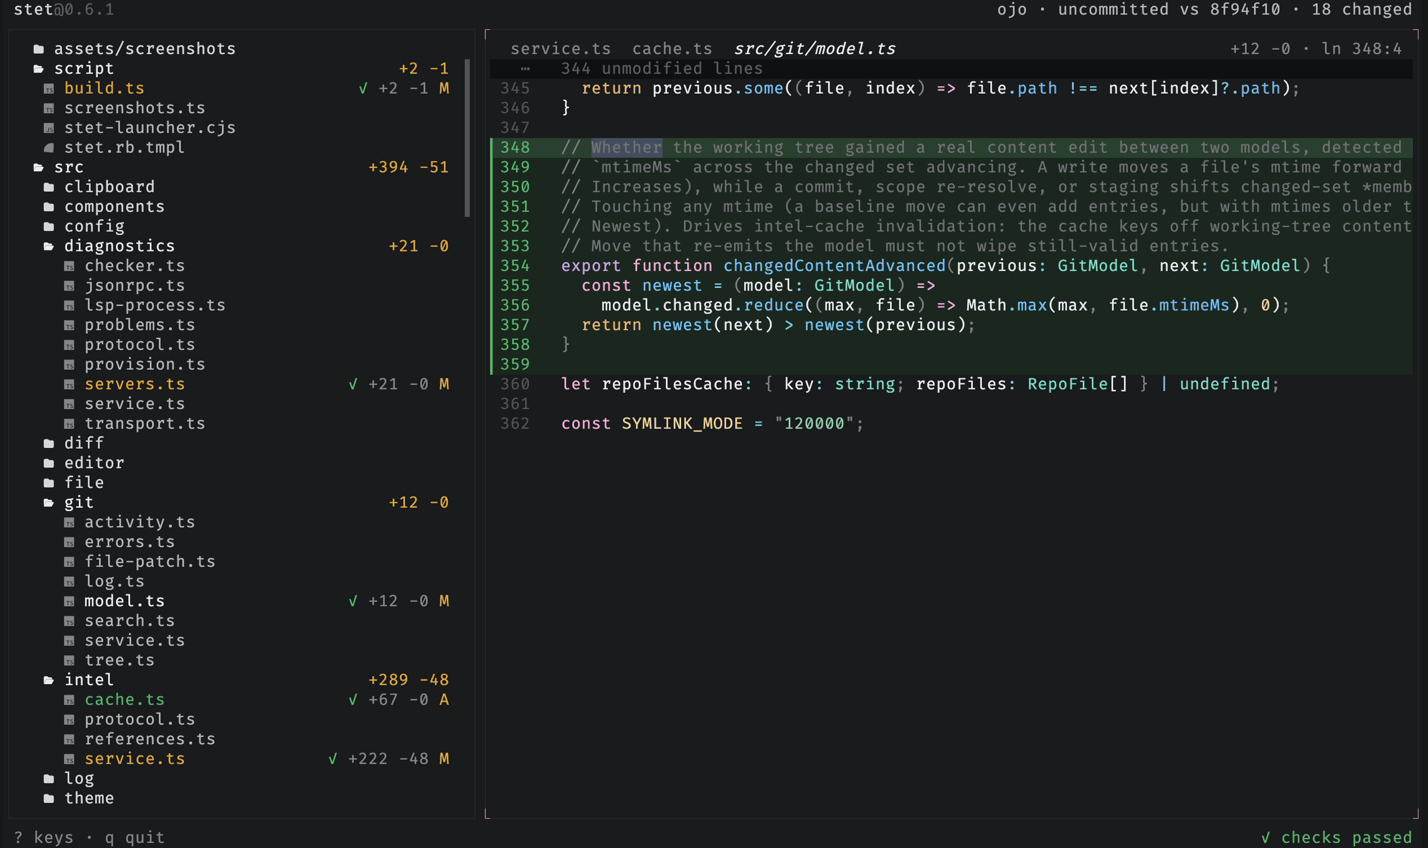Open build.ts in the file tree
This screenshot has width=1428, height=848.
click(104, 89)
